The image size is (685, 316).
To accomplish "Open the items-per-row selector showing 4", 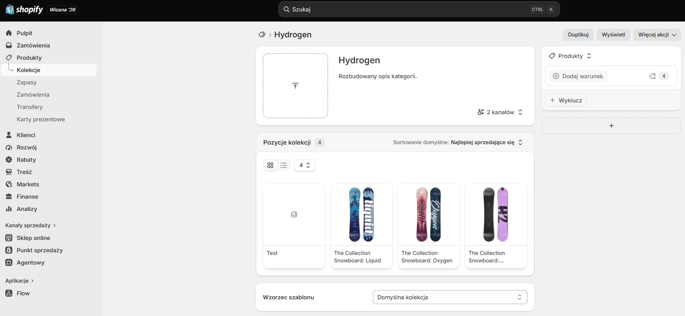I will 305,165.
